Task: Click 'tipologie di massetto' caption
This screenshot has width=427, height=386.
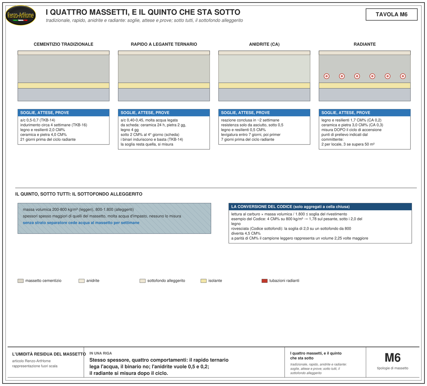Action: 393,368
